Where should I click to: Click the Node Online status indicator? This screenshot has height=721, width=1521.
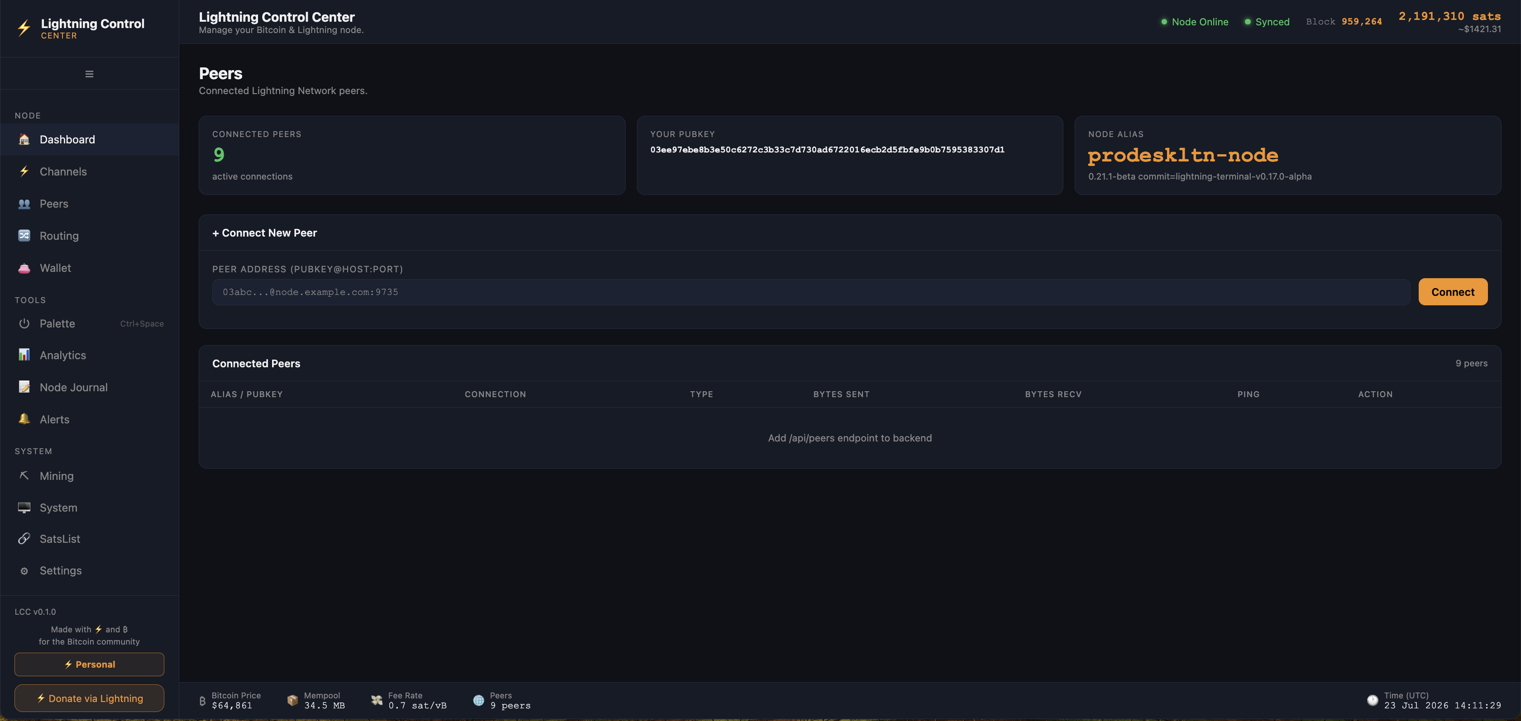[x=1195, y=22]
